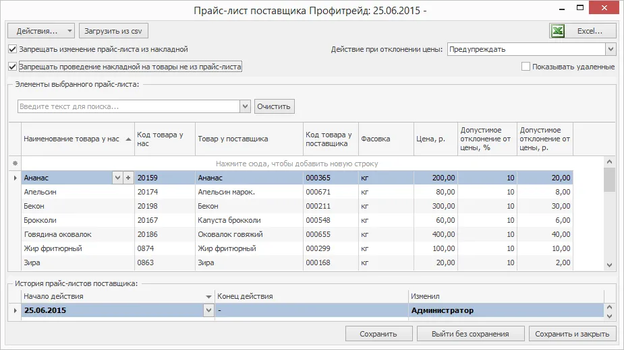Click the add new row line
Image resolution: width=624 pixels, height=350 pixels.
297,164
